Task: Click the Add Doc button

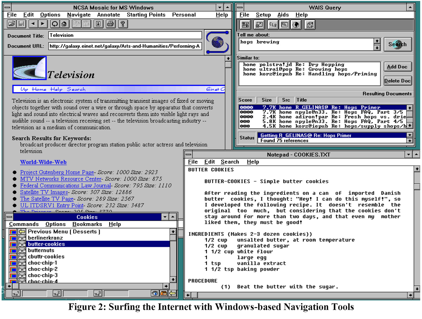Action: [x=398, y=67]
